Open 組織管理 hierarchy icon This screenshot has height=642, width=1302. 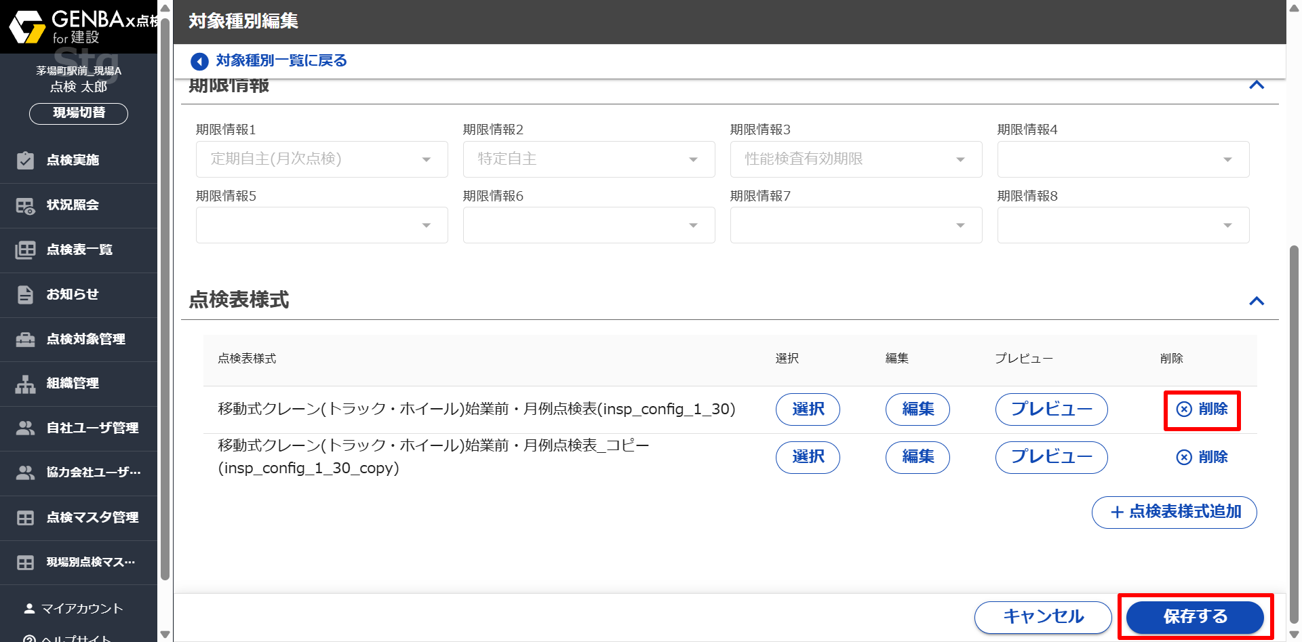(25, 384)
